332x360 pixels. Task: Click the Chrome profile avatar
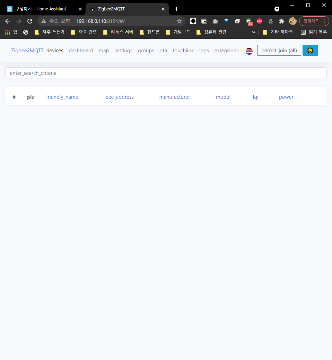click(292, 21)
